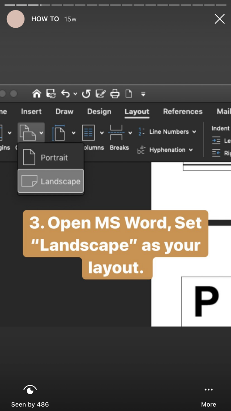This screenshot has width=231, height=411.
Task: Open the Undo history dropdown arrow
Action: [x=75, y=94]
